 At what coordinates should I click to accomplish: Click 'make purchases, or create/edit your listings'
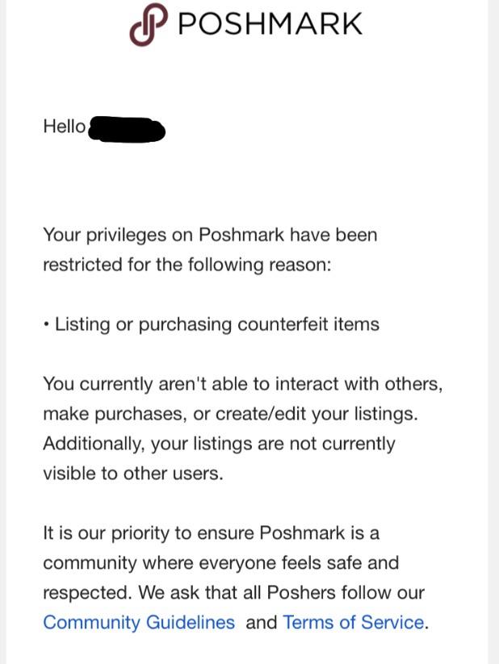230,414
